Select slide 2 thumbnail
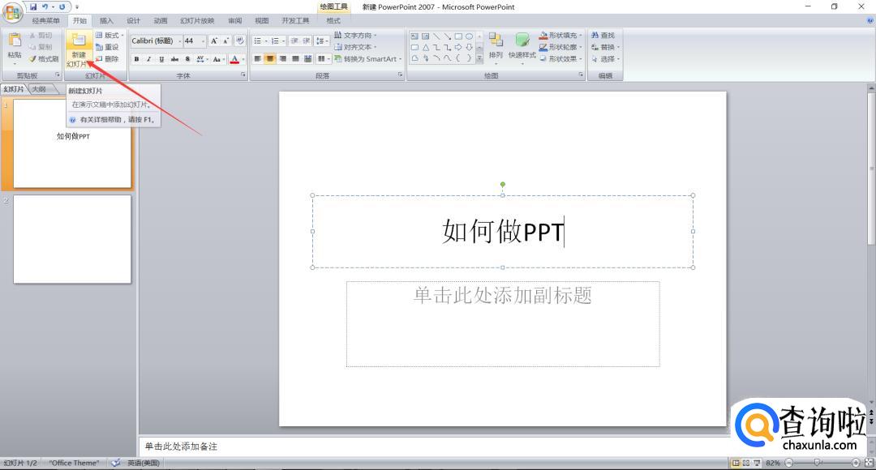Screen dimensions: 876x470 click(x=72, y=239)
